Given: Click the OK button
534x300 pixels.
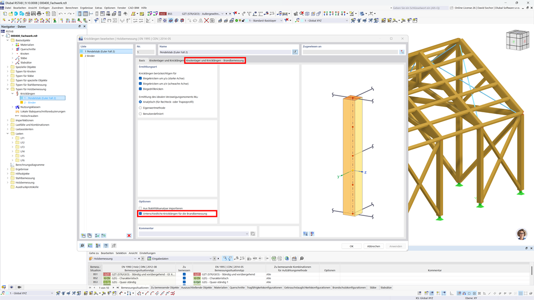Looking at the screenshot, I should 351,246.
